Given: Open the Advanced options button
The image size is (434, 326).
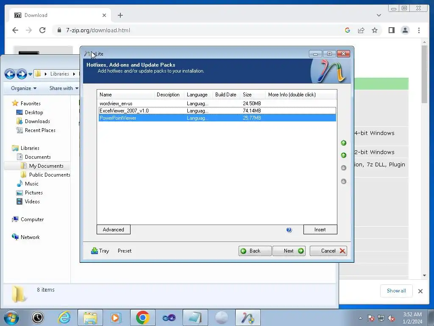Looking at the screenshot, I should 114,230.
